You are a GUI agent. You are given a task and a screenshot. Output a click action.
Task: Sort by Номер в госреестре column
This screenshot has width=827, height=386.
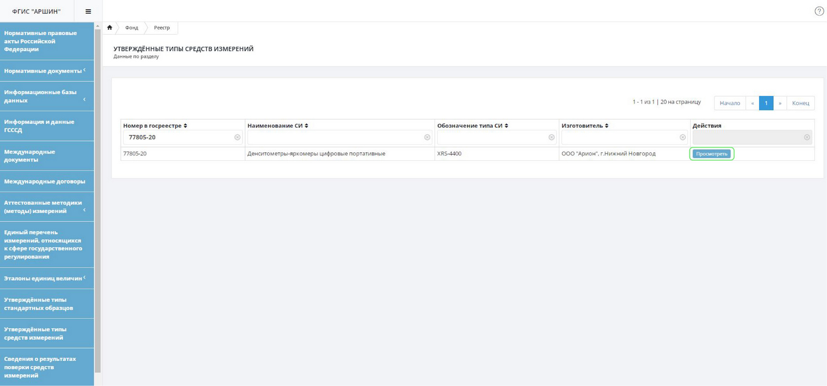click(185, 126)
